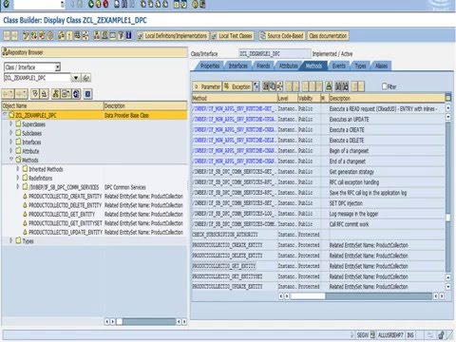This screenshot has height=342, width=456.
Task: Collapse the ZCL_ZEXAMPLE1_DPC root node
Action: click(5, 115)
